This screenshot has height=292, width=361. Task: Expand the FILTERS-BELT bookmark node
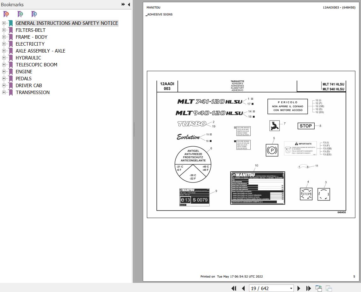pos(4,30)
